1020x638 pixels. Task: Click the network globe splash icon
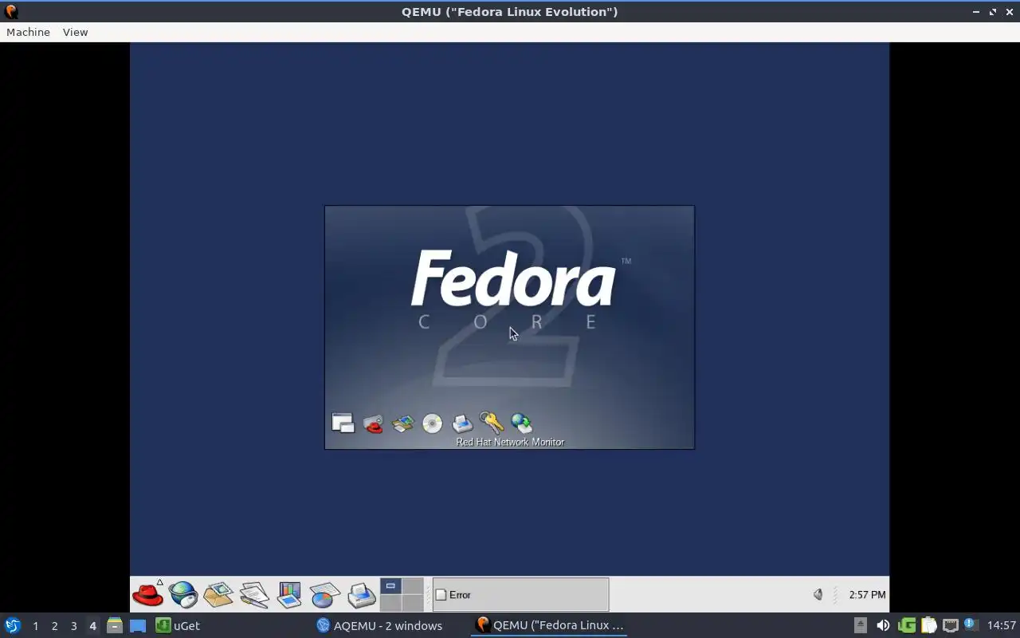click(521, 423)
